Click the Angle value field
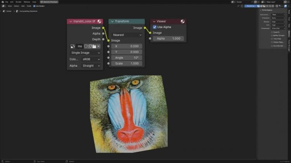This screenshot has height=163, width=291. click(127, 58)
